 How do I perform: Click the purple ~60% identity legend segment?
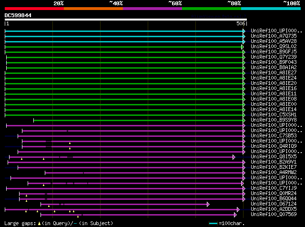click(x=152, y=9)
